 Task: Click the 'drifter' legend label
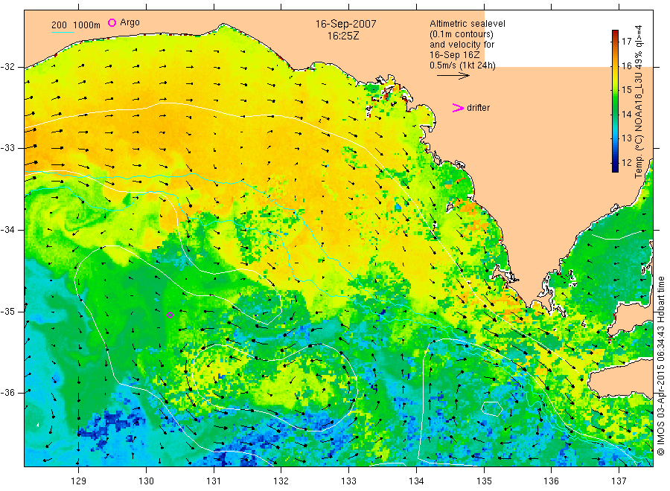point(478,108)
